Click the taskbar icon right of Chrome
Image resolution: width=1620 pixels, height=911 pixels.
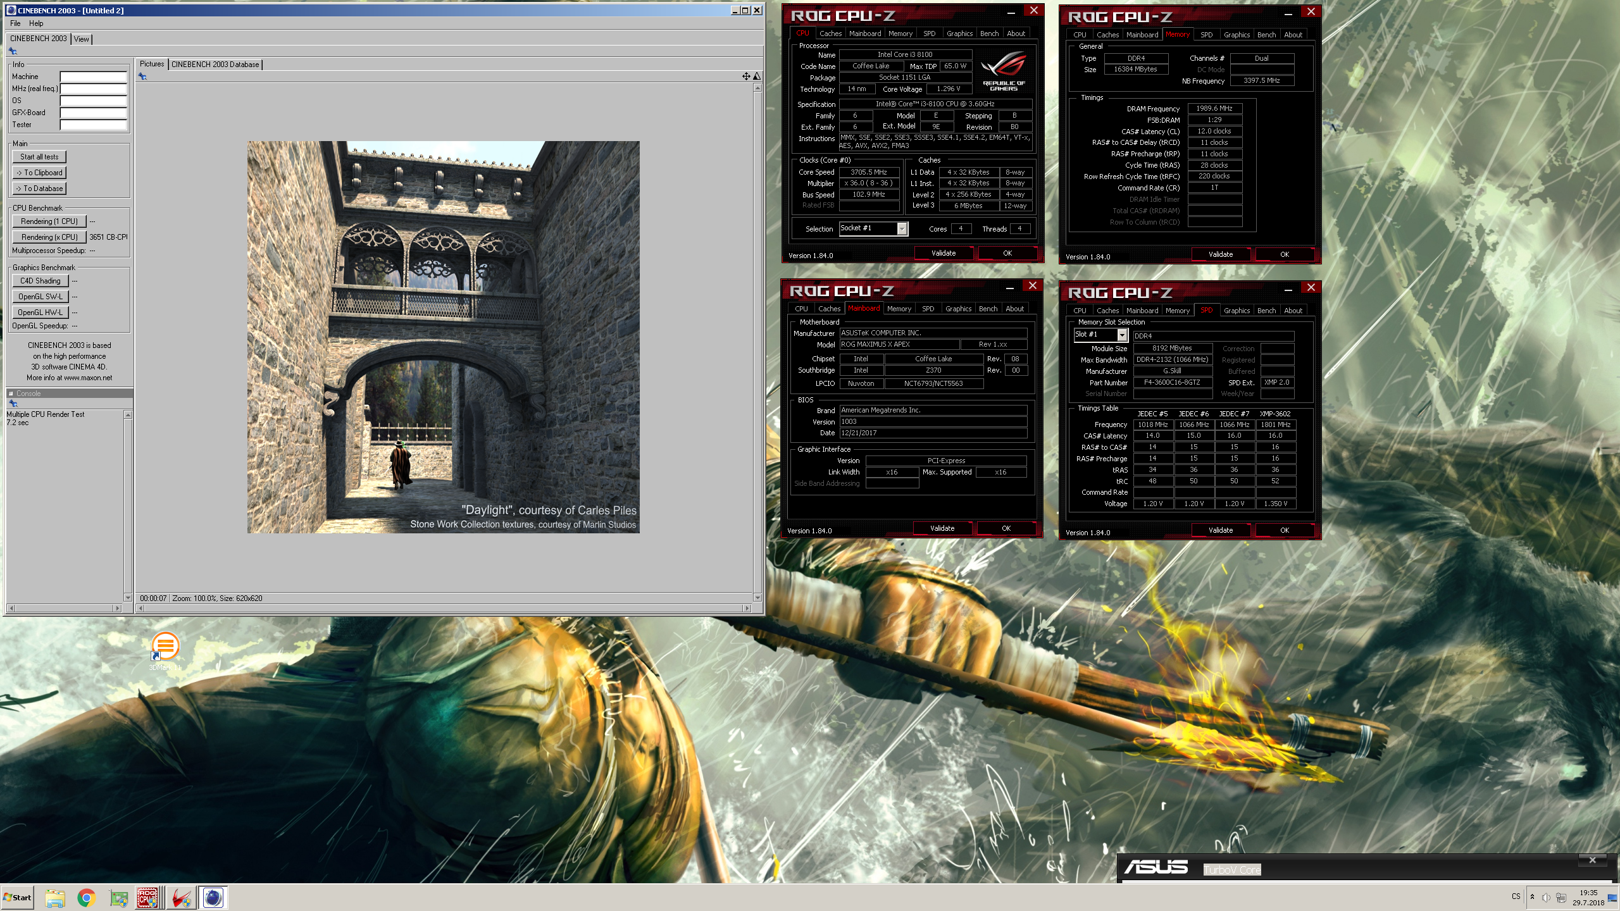pos(118,898)
